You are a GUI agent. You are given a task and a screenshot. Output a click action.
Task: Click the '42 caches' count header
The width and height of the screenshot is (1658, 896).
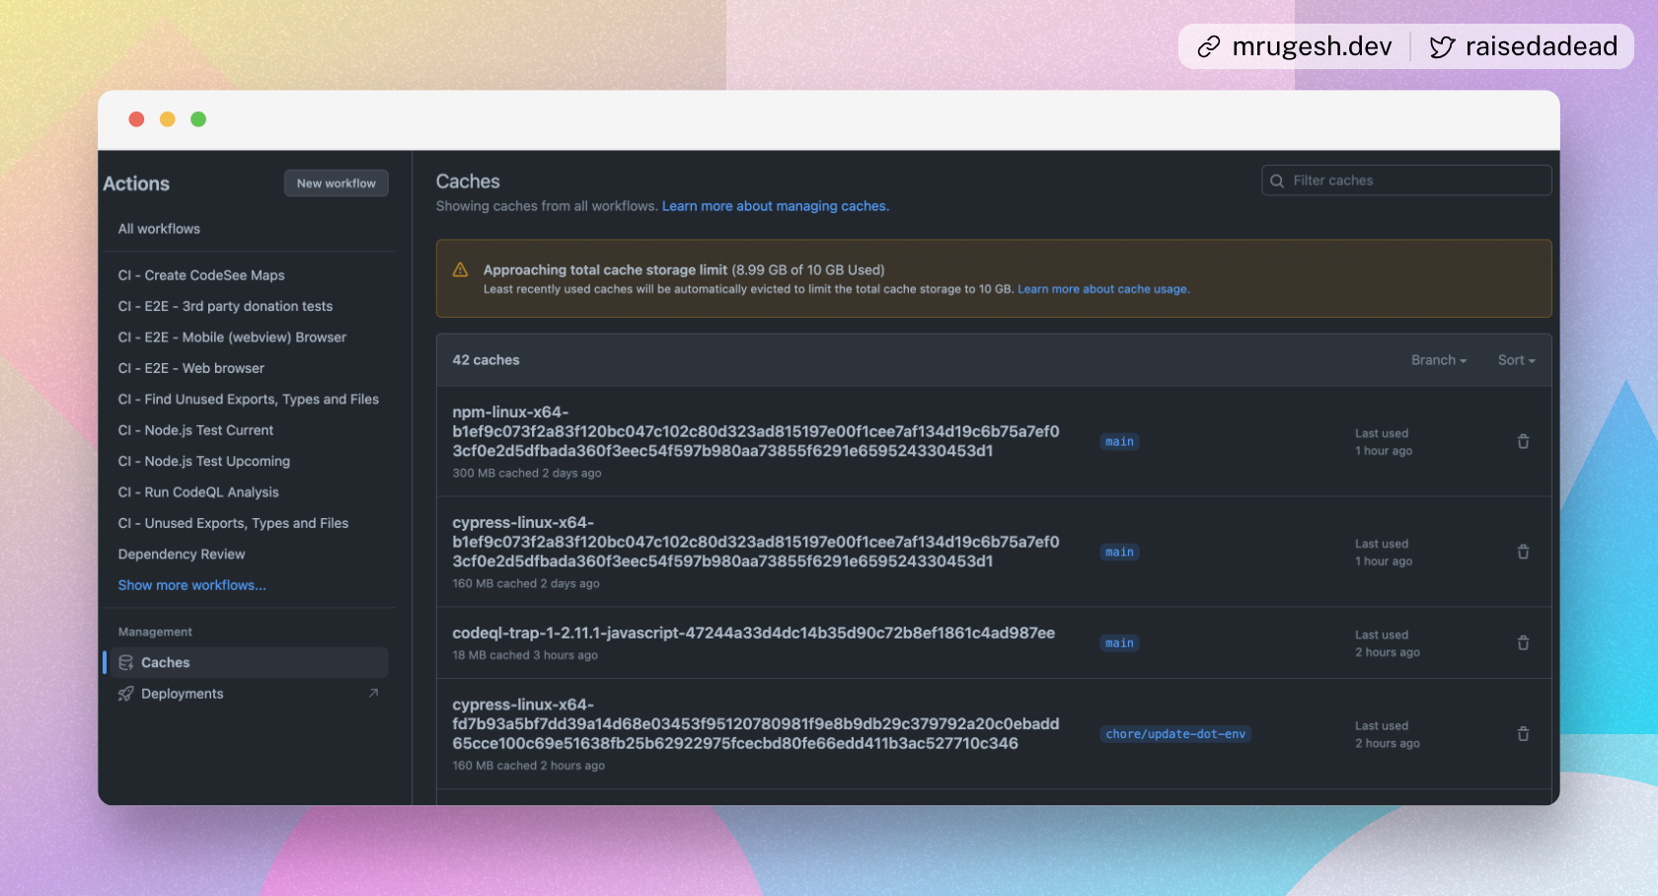(x=486, y=360)
